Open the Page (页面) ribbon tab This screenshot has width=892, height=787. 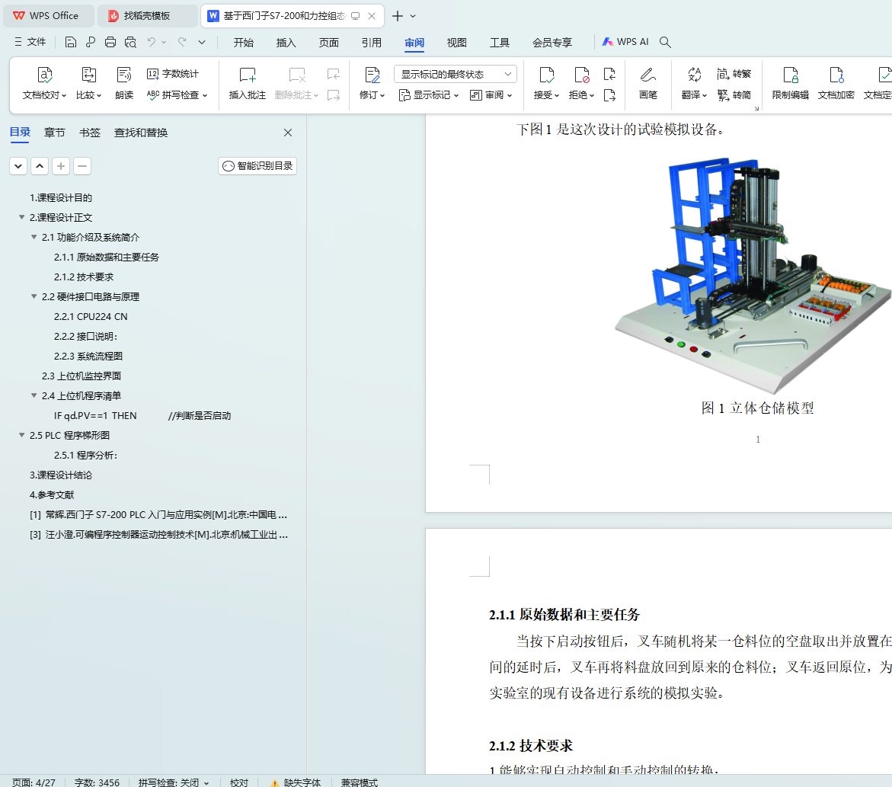point(329,43)
